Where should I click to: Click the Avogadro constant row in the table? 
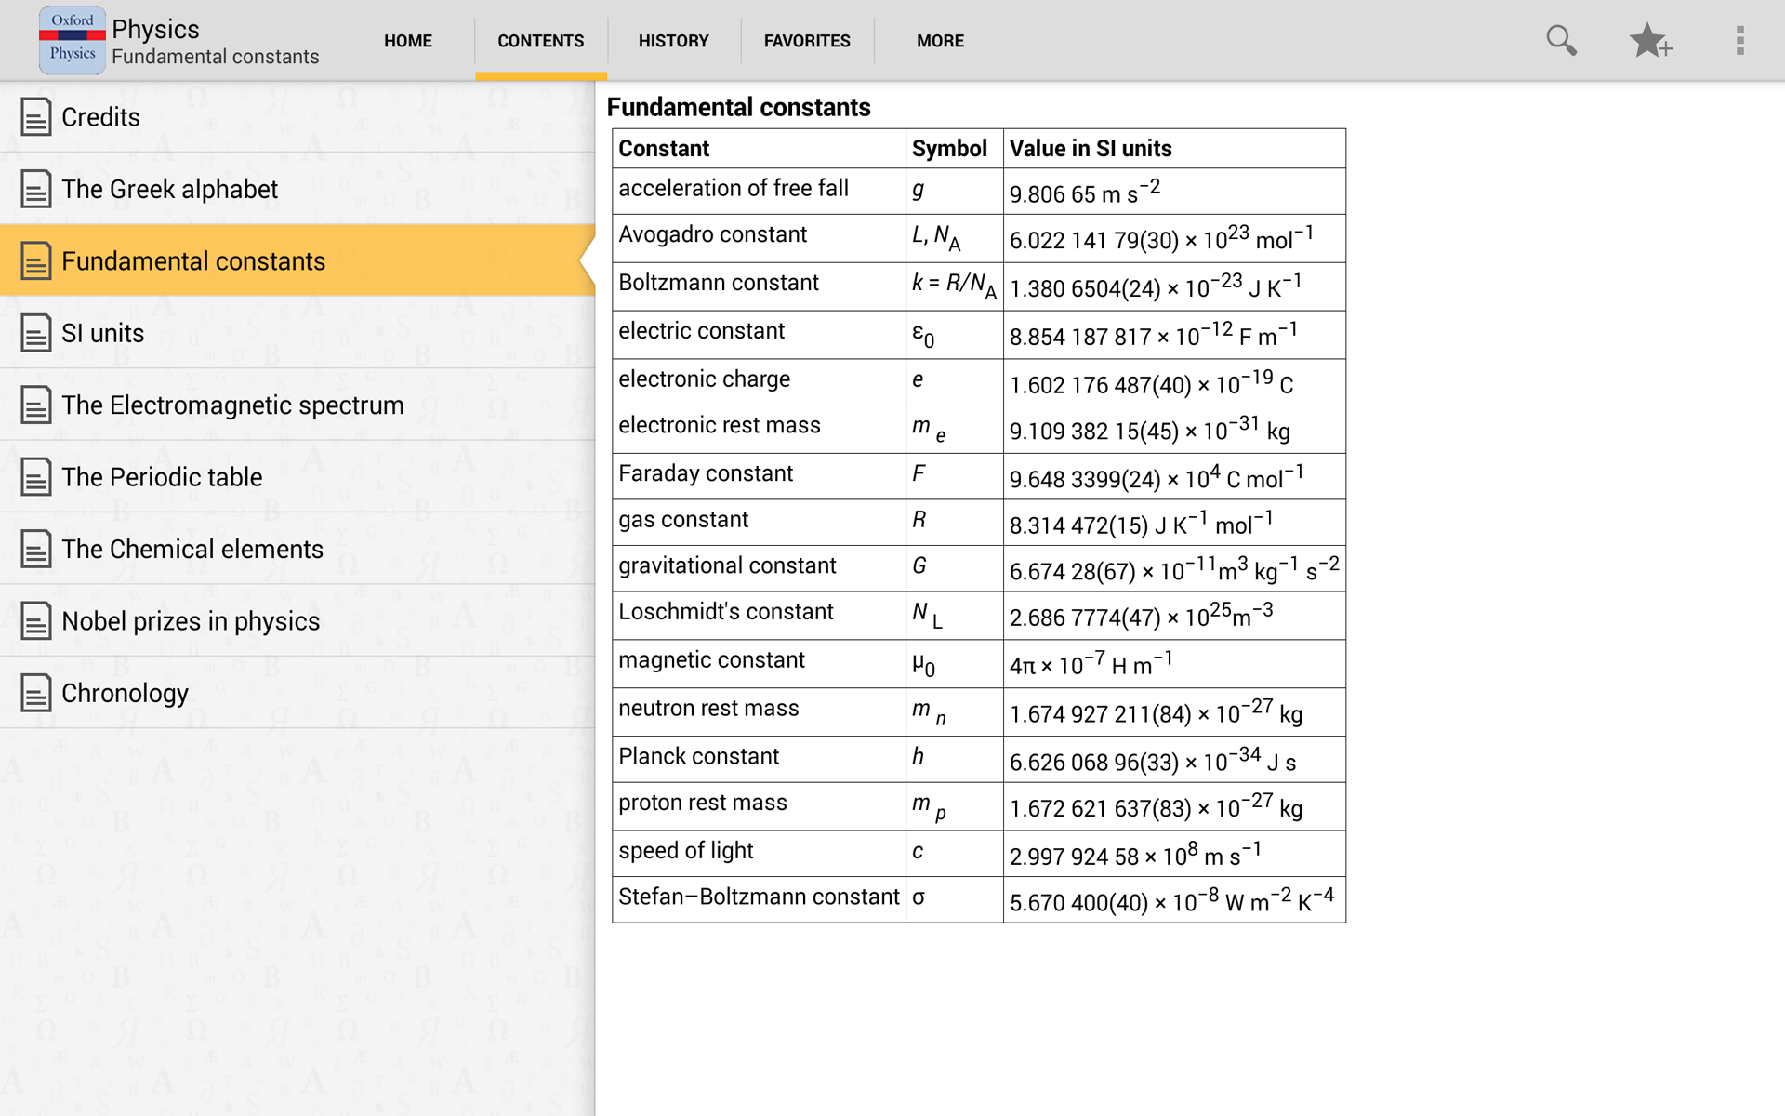(713, 234)
